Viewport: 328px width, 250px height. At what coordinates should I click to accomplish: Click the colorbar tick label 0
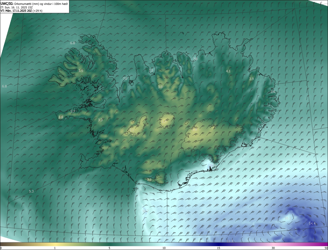click(x=1, y=248)
